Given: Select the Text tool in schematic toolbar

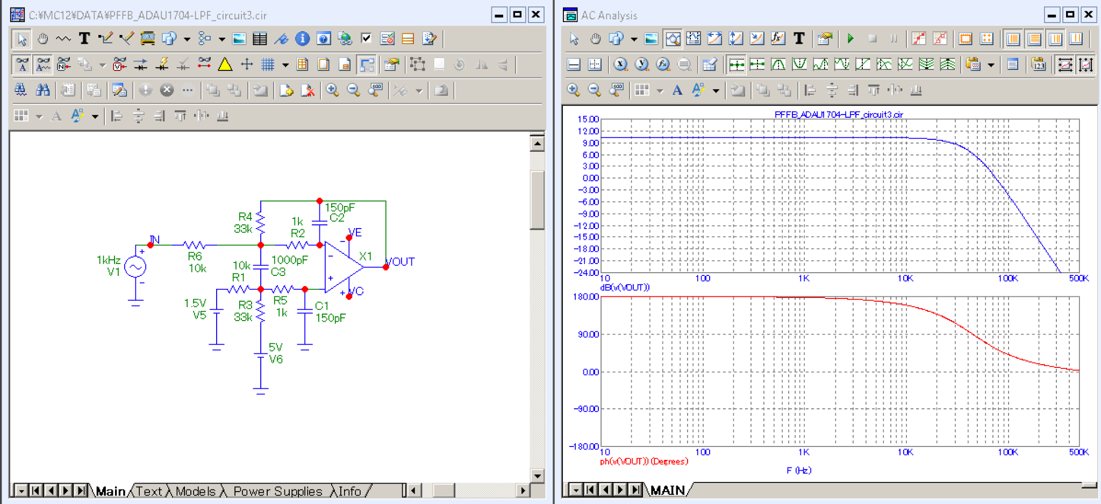Looking at the screenshot, I should pyautogui.click(x=84, y=39).
